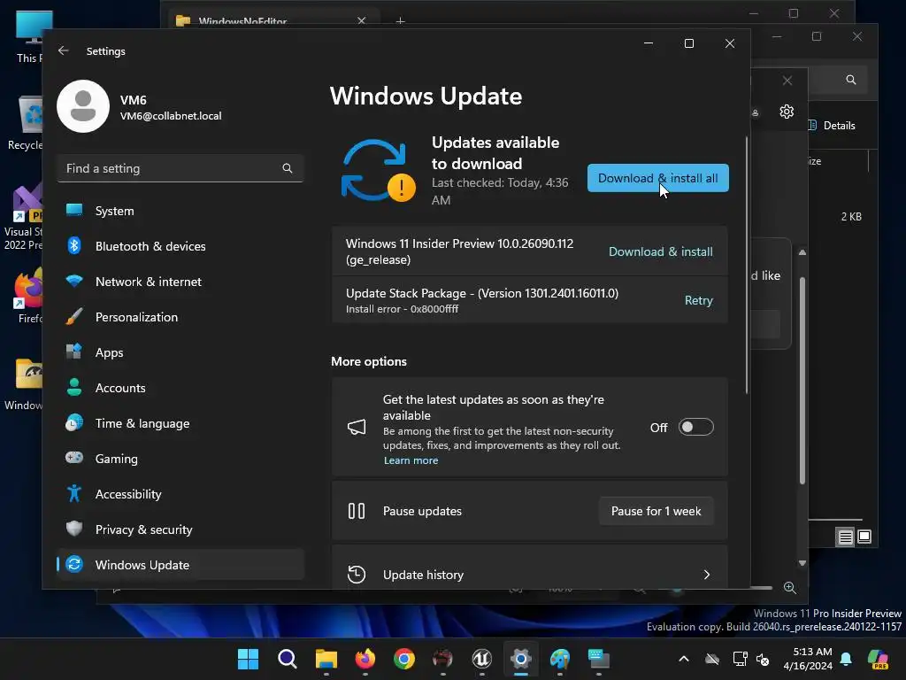Click the Privacy & security shield icon
The width and height of the screenshot is (906, 680).
point(74,529)
